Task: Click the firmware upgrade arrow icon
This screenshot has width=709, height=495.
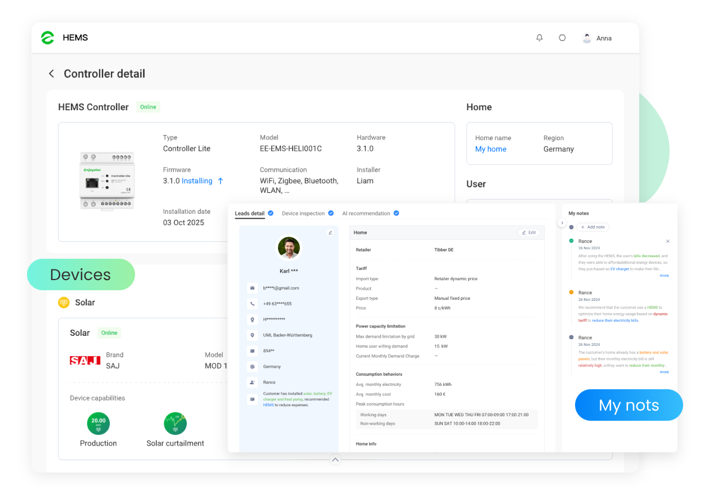Action: [221, 181]
